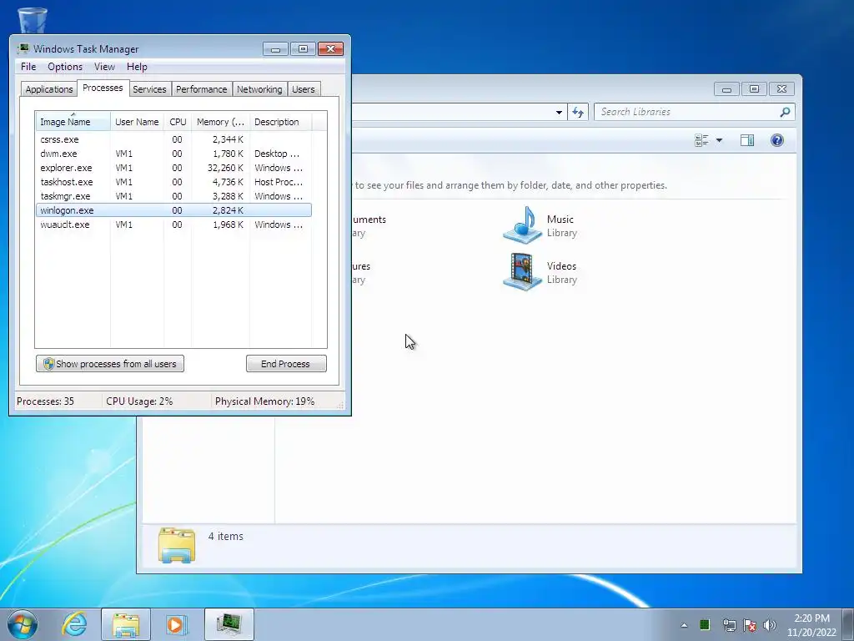Toggle the preview pane icon in Libraries

pos(747,140)
